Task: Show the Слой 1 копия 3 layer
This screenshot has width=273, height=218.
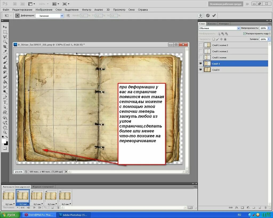Action: coord(200,45)
